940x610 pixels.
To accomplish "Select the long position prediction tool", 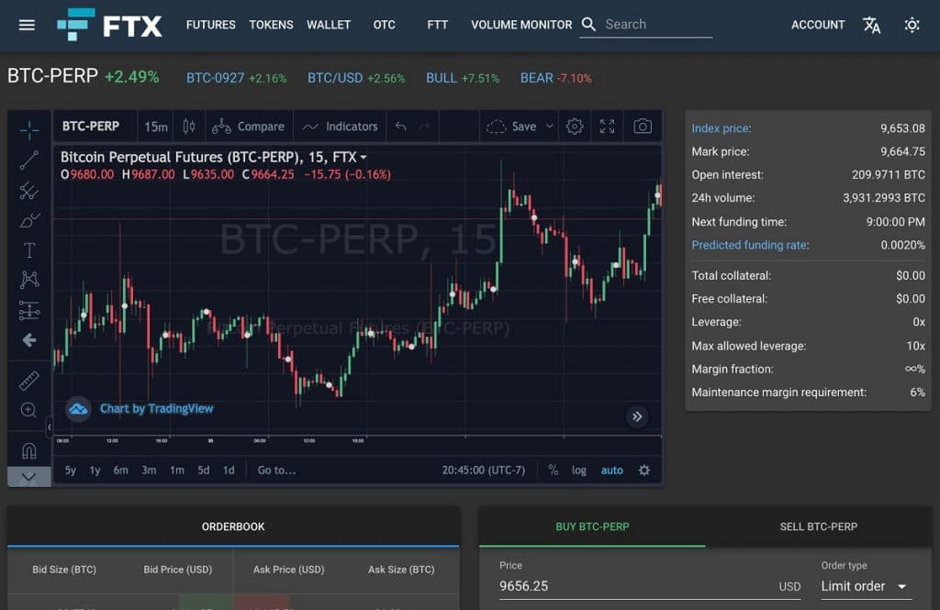I will [x=28, y=310].
